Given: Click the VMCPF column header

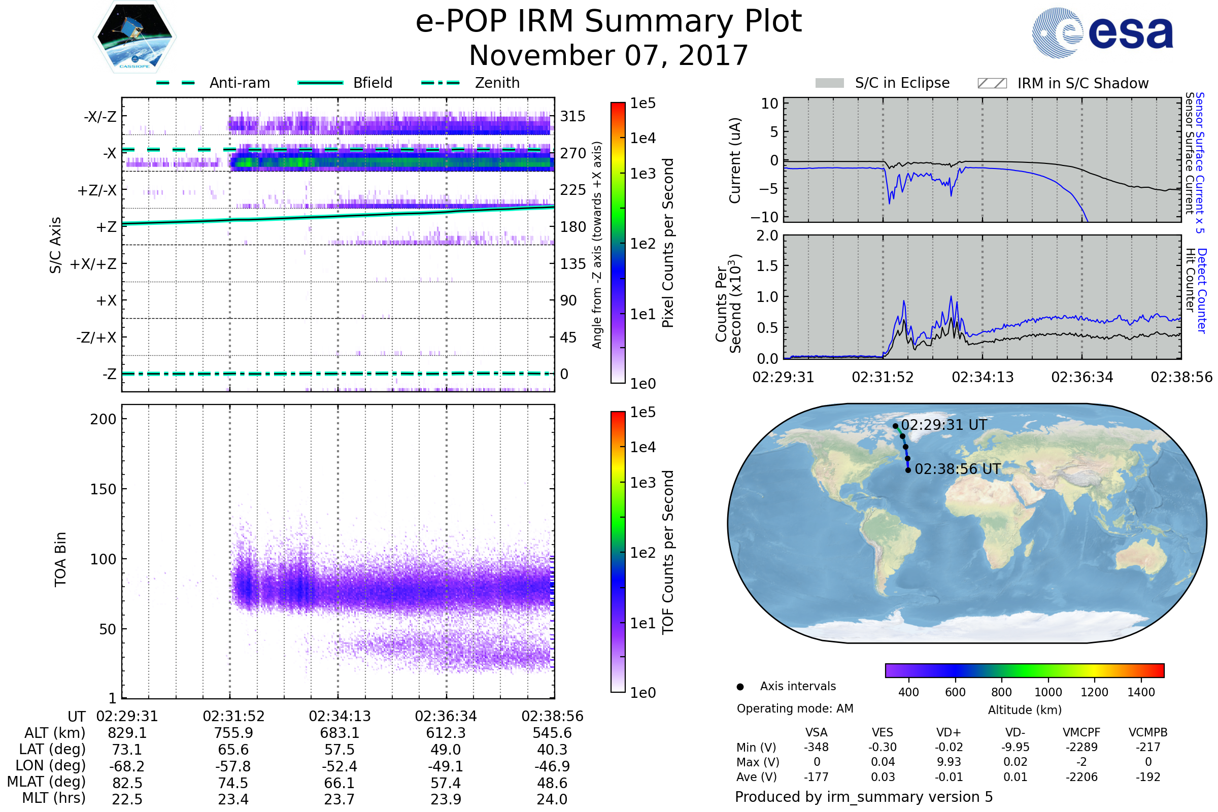Looking at the screenshot, I should [1081, 732].
